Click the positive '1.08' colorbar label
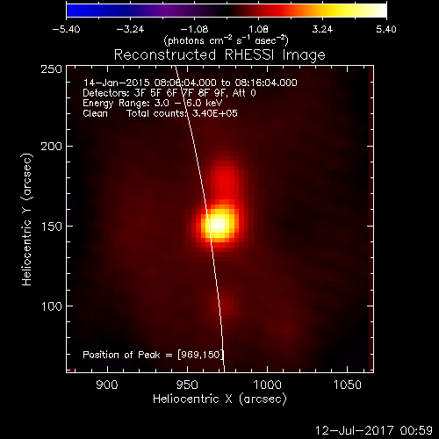The width and height of the screenshot is (439, 439). tap(258, 29)
